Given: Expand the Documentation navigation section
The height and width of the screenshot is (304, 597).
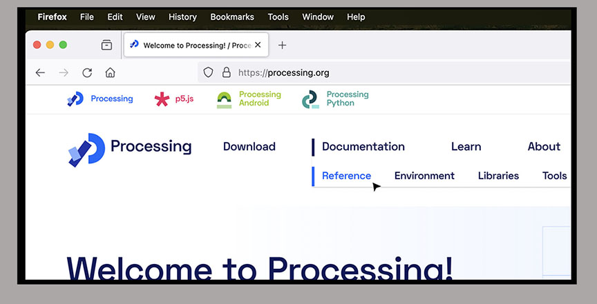Looking at the screenshot, I should pyautogui.click(x=363, y=146).
